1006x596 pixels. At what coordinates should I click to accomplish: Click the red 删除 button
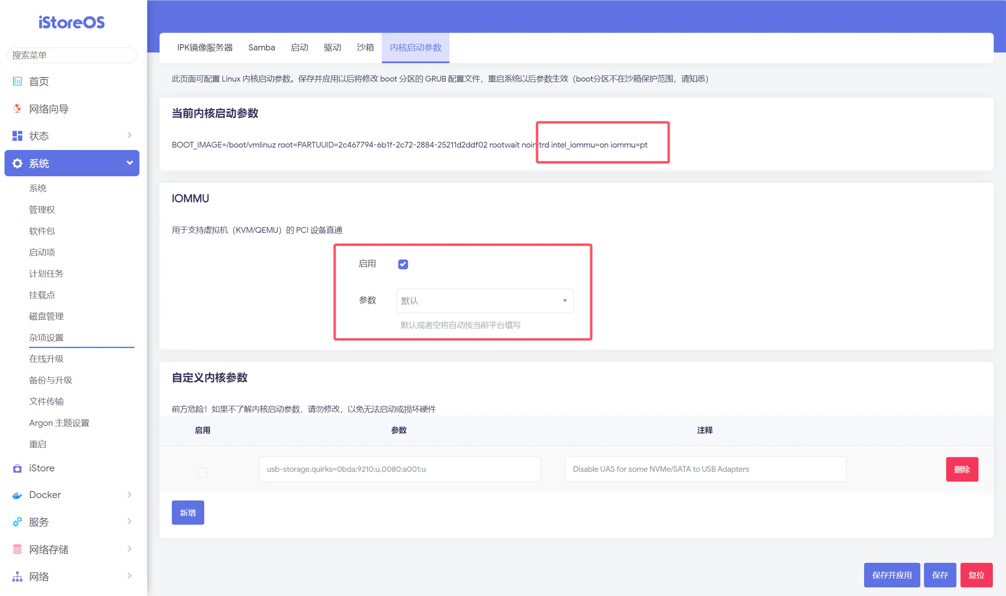[962, 469]
